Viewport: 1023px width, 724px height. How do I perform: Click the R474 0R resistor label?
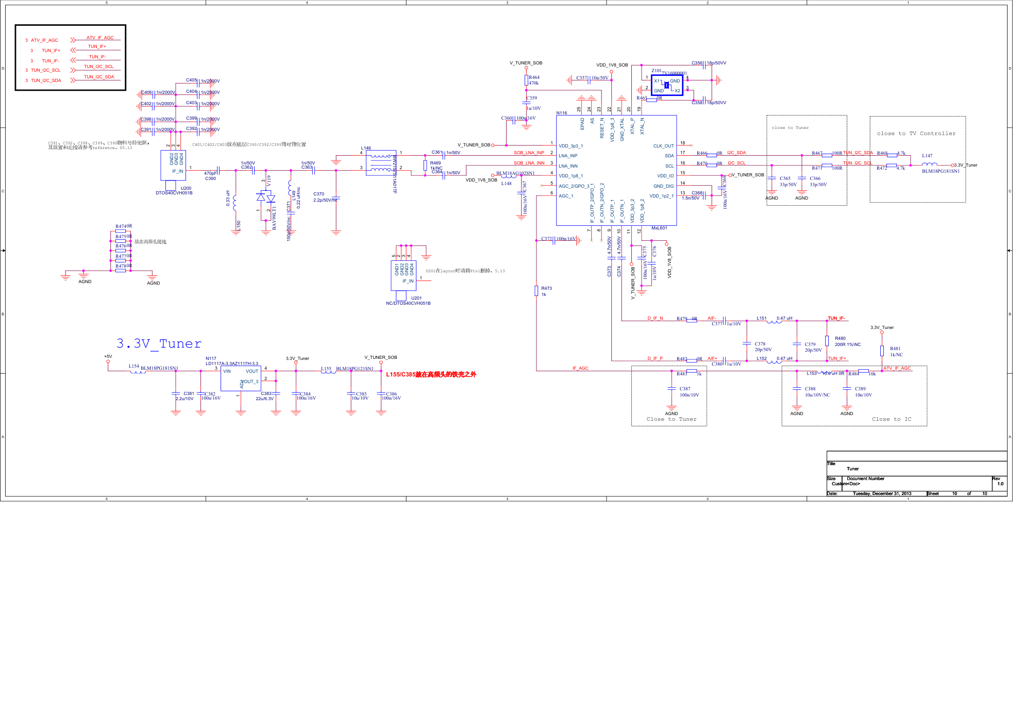124,226
